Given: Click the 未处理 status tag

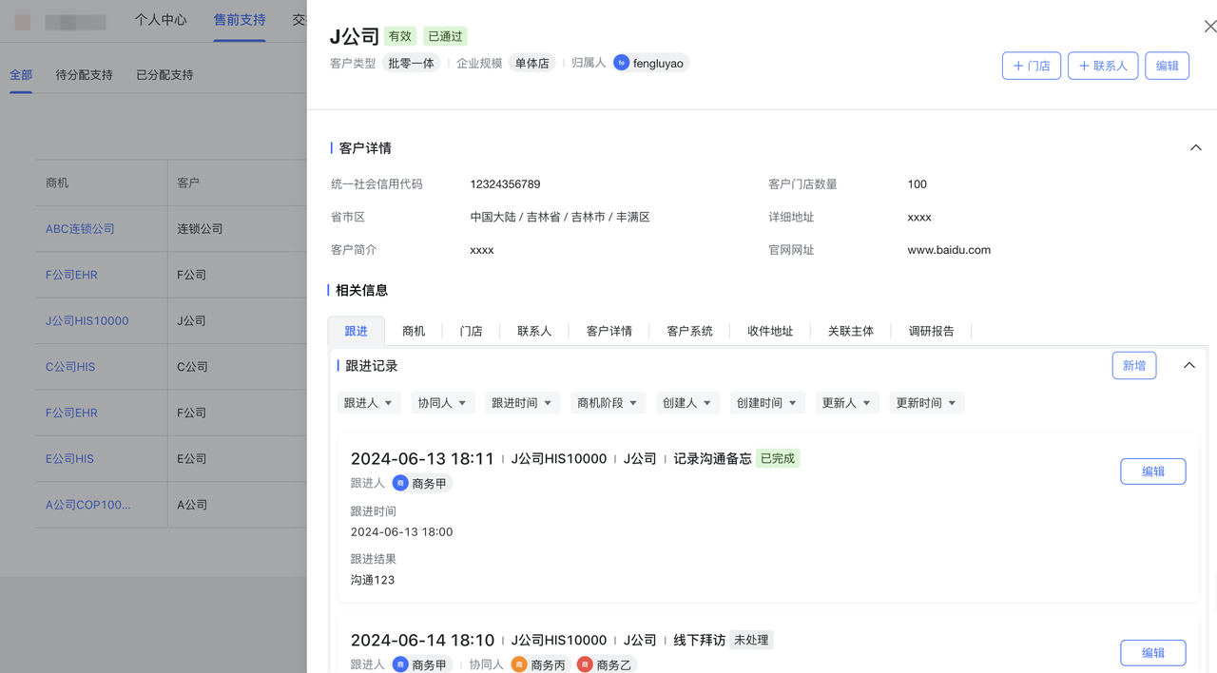Looking at the screenshot, I should (751, 640).
